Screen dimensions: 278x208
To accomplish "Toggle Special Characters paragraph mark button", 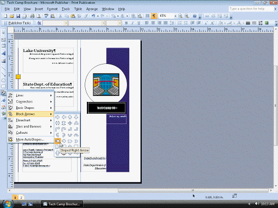I will [154, 16].
